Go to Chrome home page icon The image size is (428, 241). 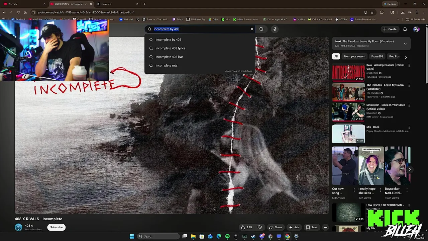click(25, 12)
